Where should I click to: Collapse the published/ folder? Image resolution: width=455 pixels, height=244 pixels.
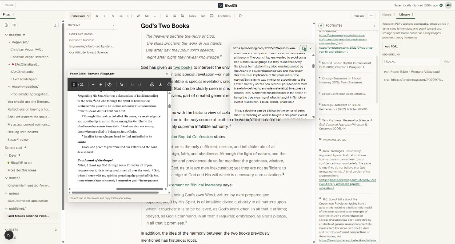click(x=6, y=209)
